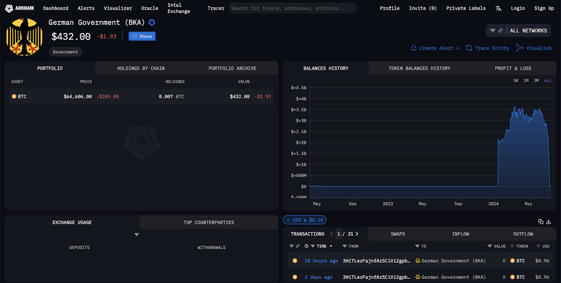Open Tracer in top navigation
Image resolution: width=561 pixels, height=283 pixels.
[216, 8]
